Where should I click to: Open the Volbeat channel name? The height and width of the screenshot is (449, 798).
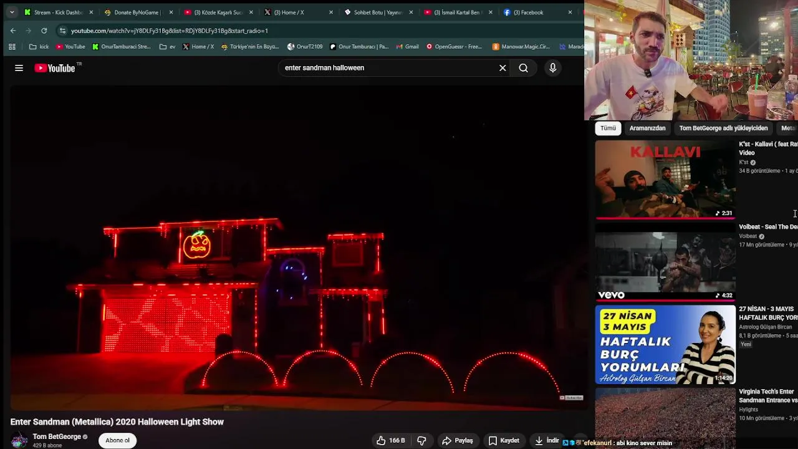pyautogui.click(x=748, y=236)
